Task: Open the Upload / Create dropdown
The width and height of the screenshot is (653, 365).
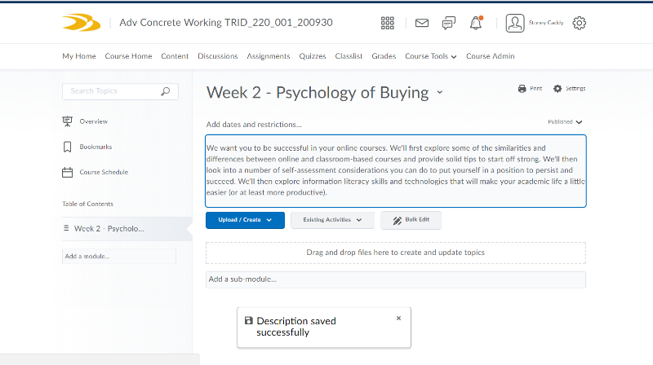Action: pos(245,220)
